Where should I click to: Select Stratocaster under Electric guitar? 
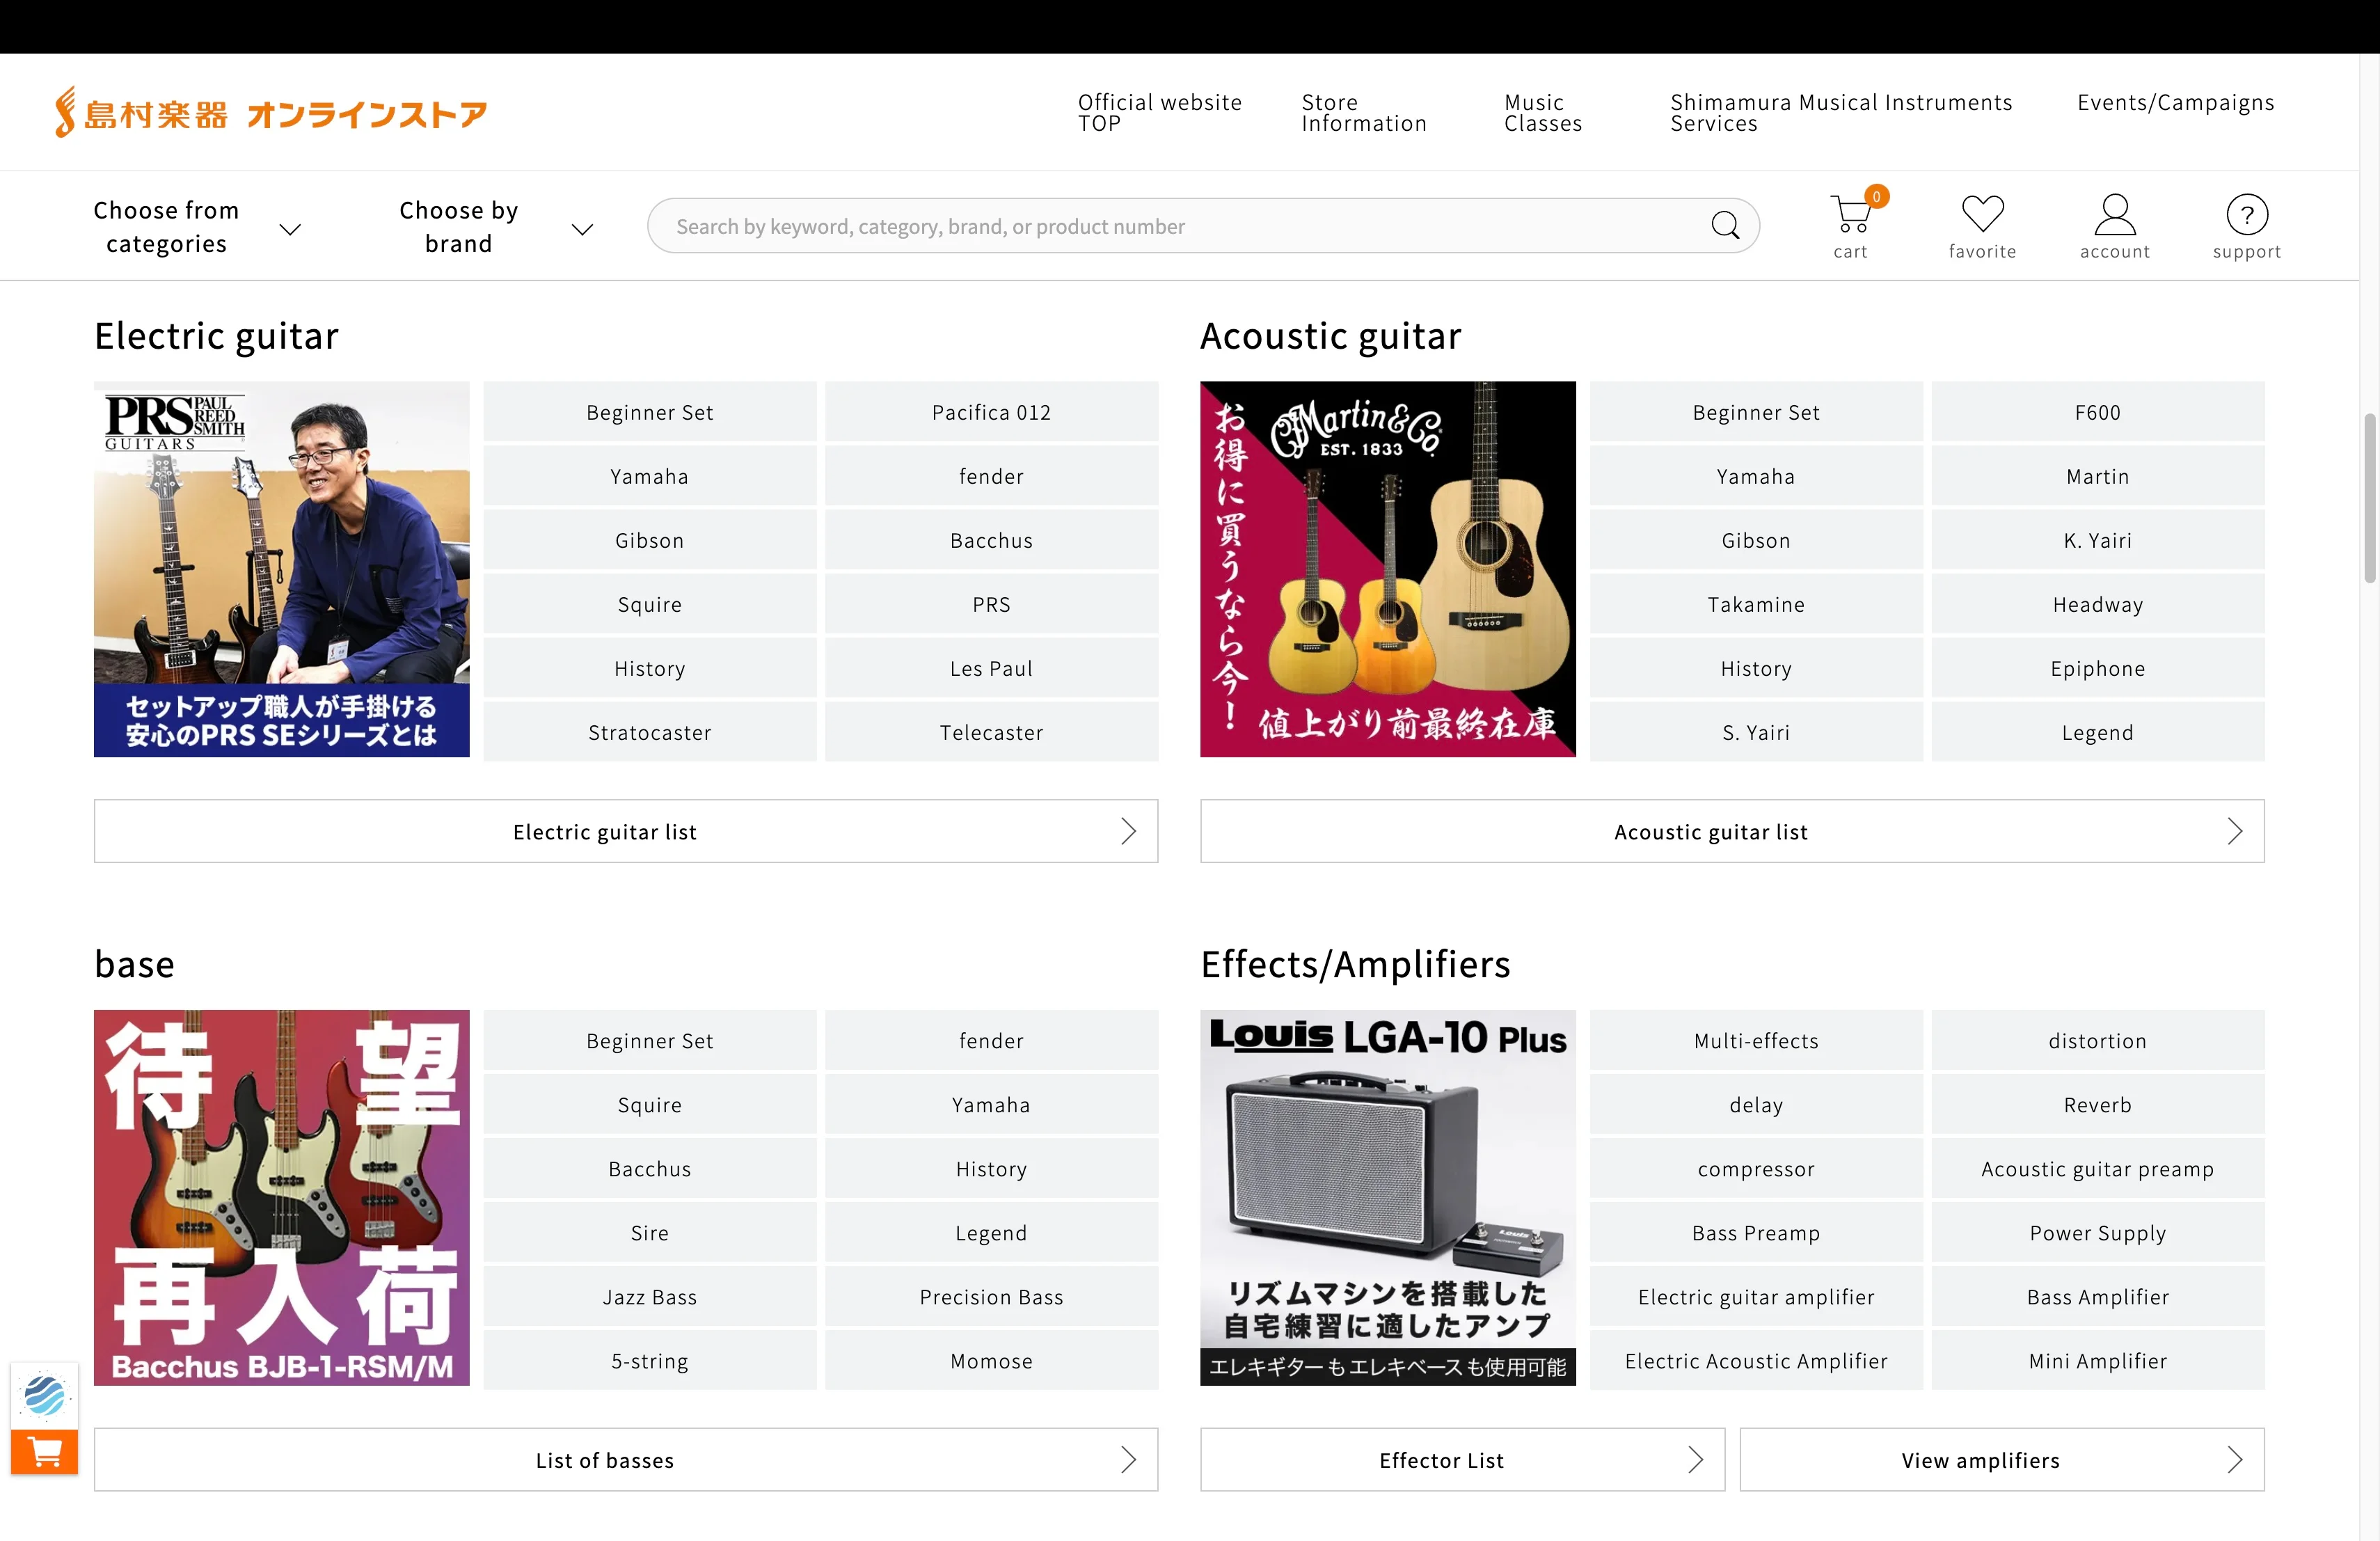(650, 732)
